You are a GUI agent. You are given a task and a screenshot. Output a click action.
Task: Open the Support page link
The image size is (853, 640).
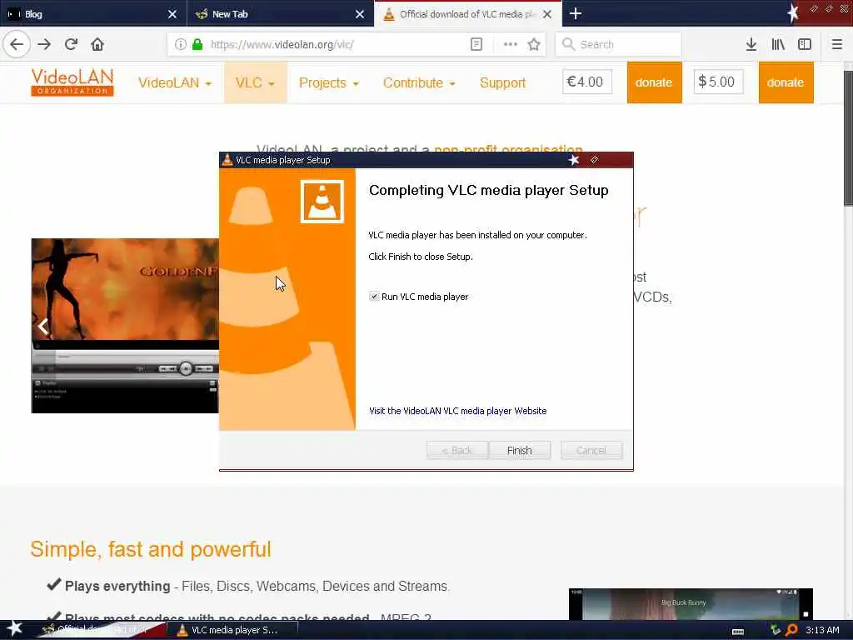click(x=502, y=82)
